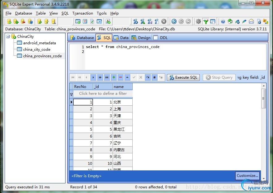Open the filter row funnel dropdown
The width and height of the screenshot is (273, 193).
71,94
